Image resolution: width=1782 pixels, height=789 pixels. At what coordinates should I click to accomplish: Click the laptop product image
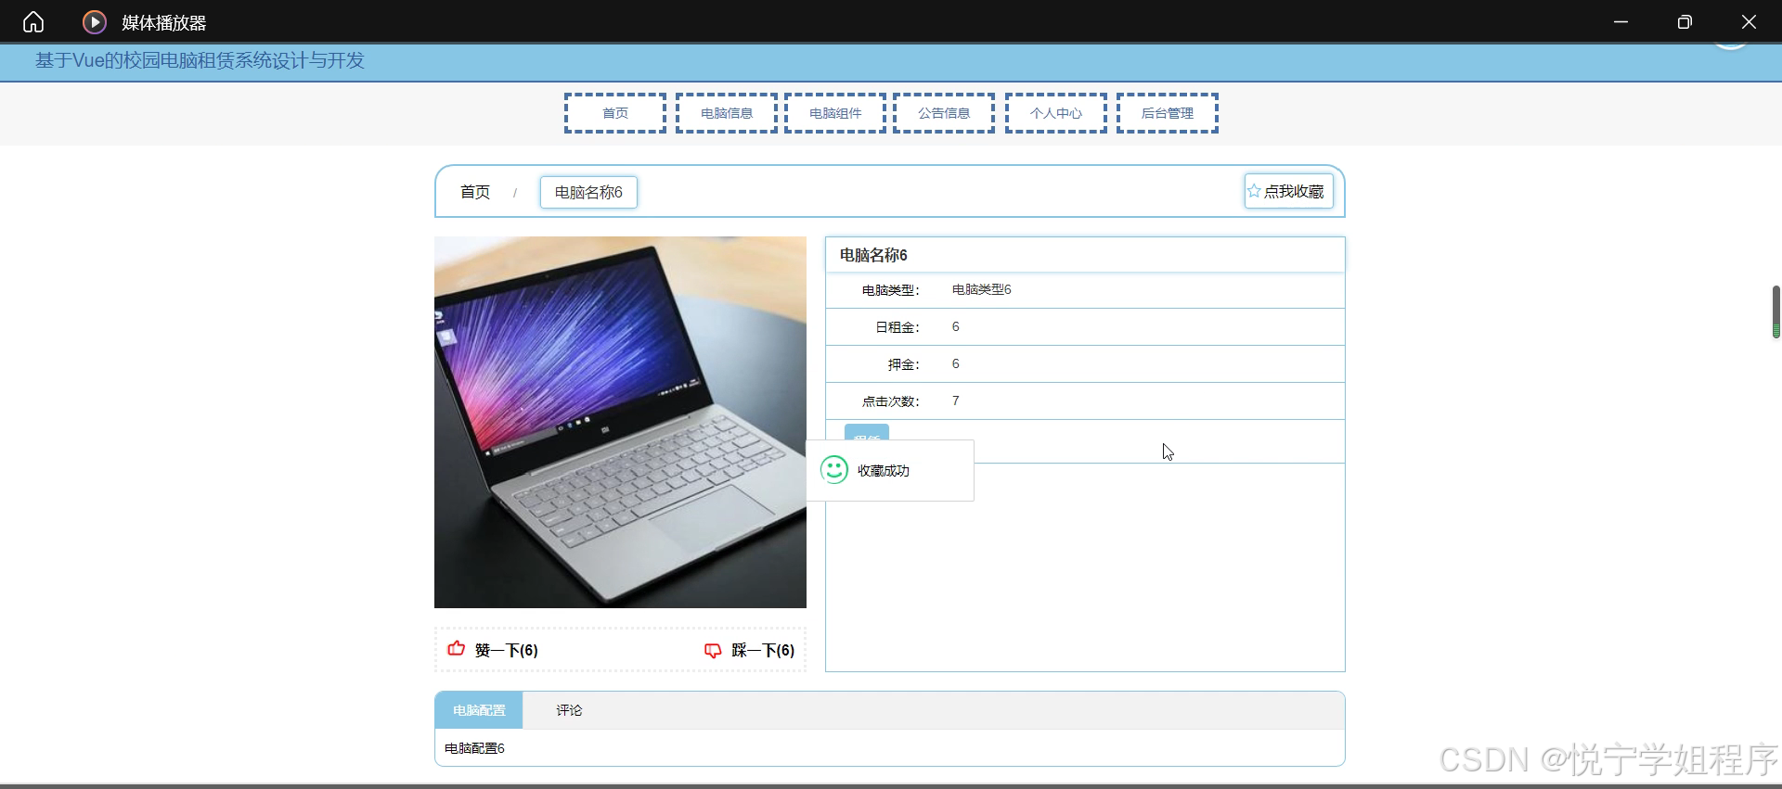pos(620,422)
